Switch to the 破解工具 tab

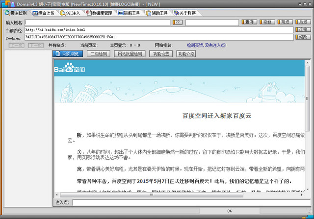129,13
